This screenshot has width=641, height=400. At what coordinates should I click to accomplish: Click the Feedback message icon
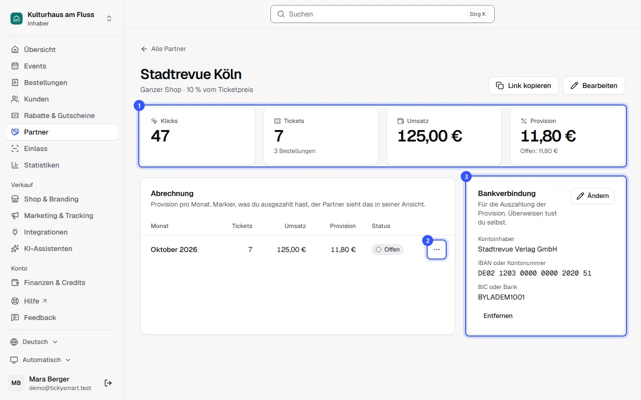click(15, 317)
